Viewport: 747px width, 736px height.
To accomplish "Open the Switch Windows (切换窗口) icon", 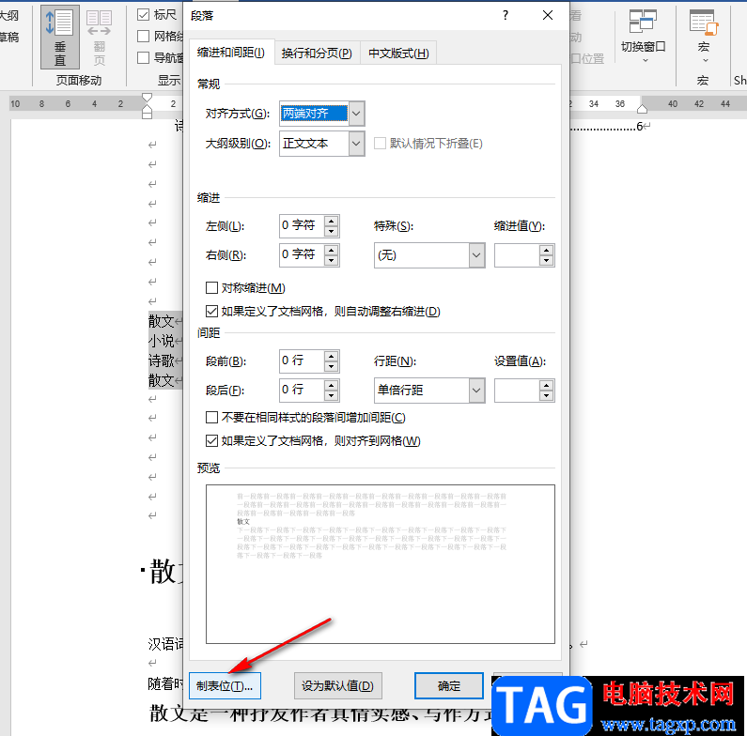I will (643, 38).
